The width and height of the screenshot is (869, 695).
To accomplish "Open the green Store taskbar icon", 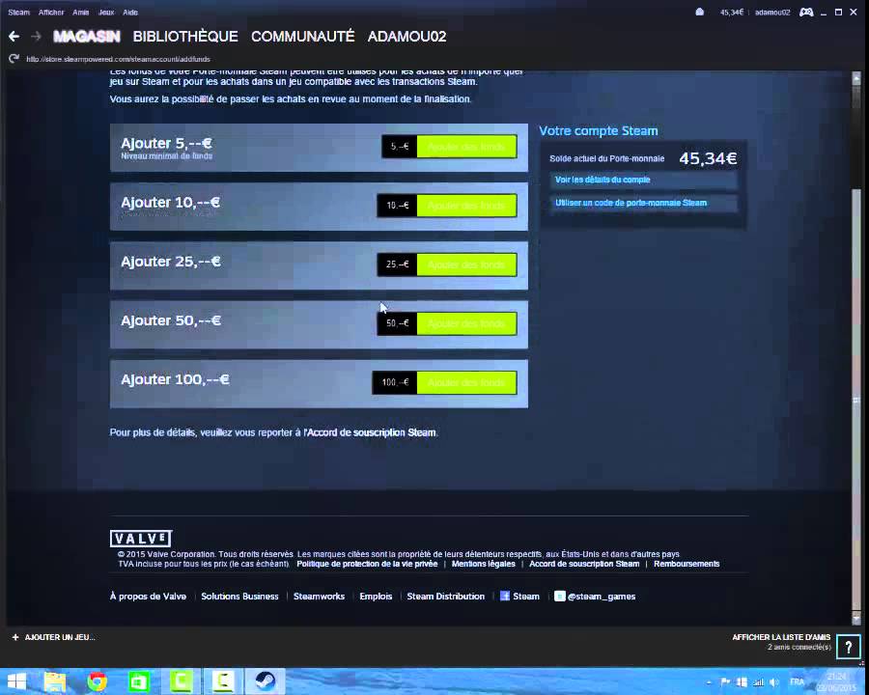I will 138,681.
